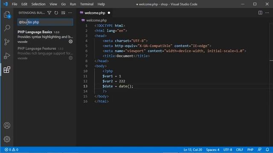This screenshot has height=153, width=273.
Task: Click the $date = date(); code line
Action: coord(118,86)
